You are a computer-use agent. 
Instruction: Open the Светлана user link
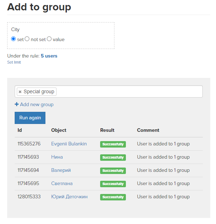tap(62, 183)
